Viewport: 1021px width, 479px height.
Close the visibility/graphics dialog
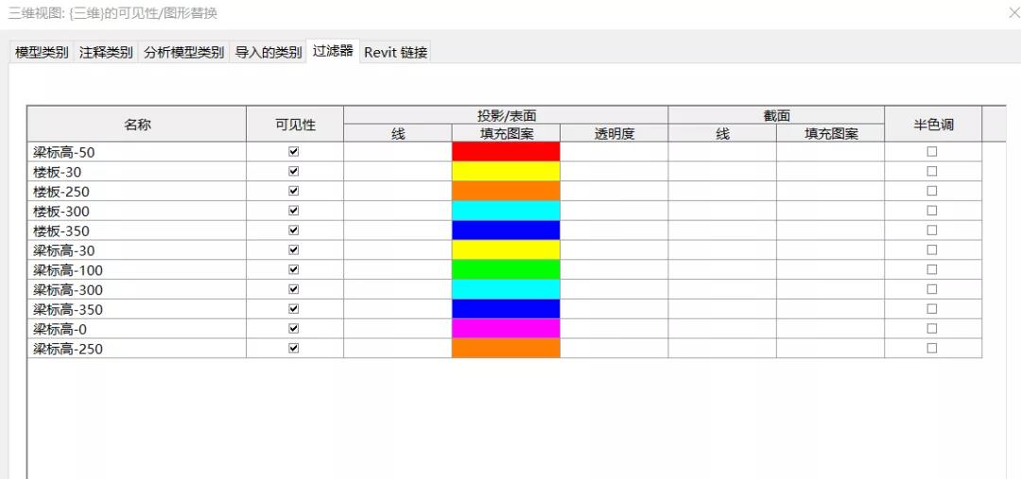click(1013, 12)
